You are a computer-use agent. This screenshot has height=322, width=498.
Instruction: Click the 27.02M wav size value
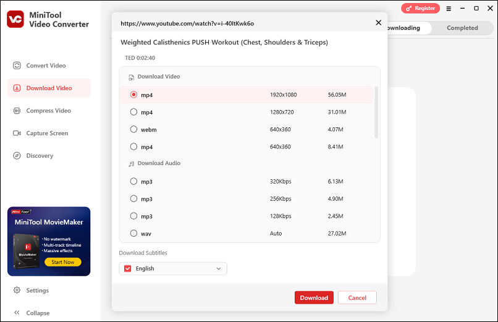click(337, 234)
